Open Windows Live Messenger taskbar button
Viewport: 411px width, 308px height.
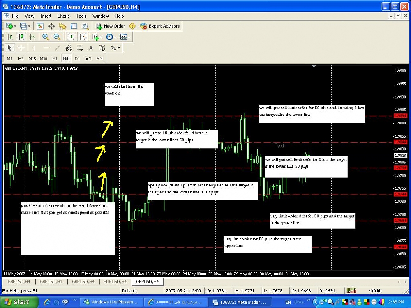coord(111,302)
